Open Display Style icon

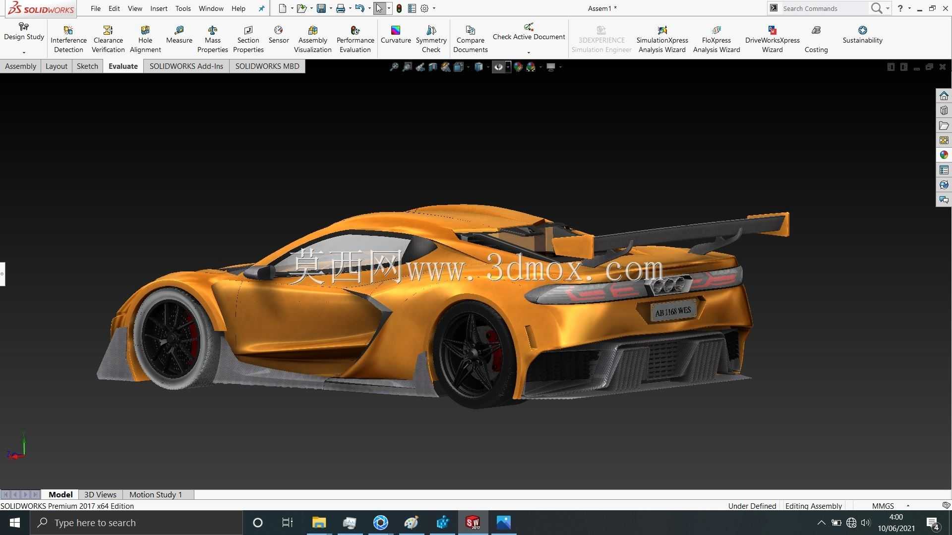[x=478, y=67]
